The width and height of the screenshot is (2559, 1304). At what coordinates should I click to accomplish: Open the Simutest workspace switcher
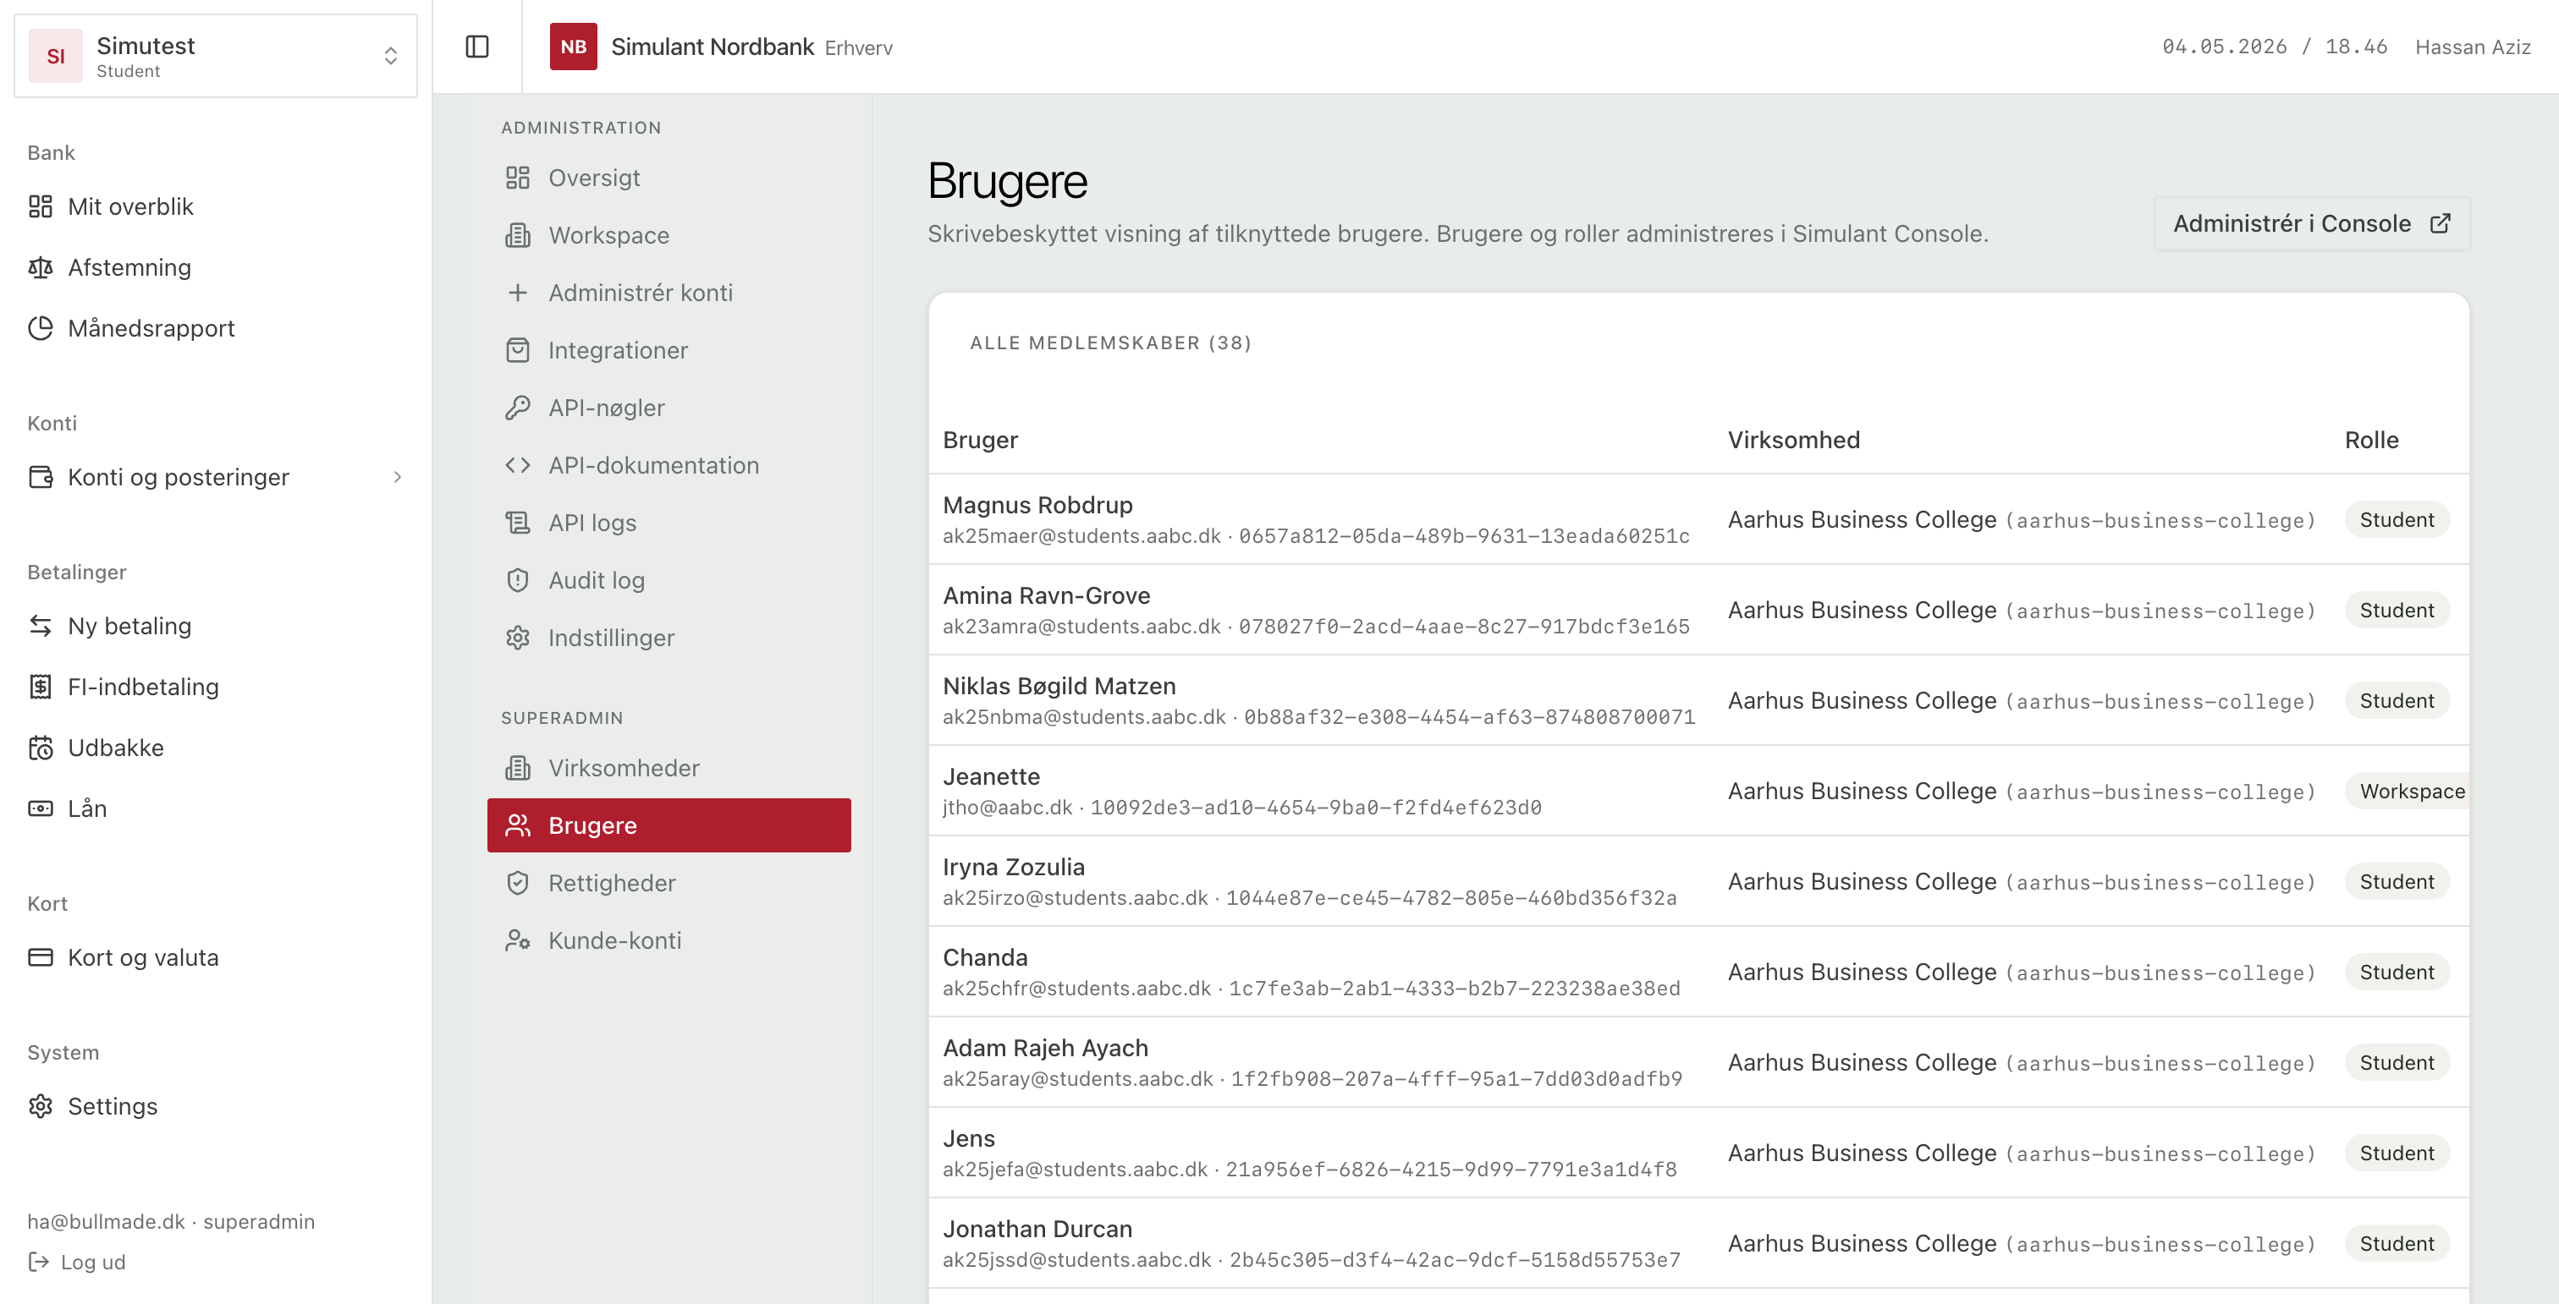click(x=216, y=56)
